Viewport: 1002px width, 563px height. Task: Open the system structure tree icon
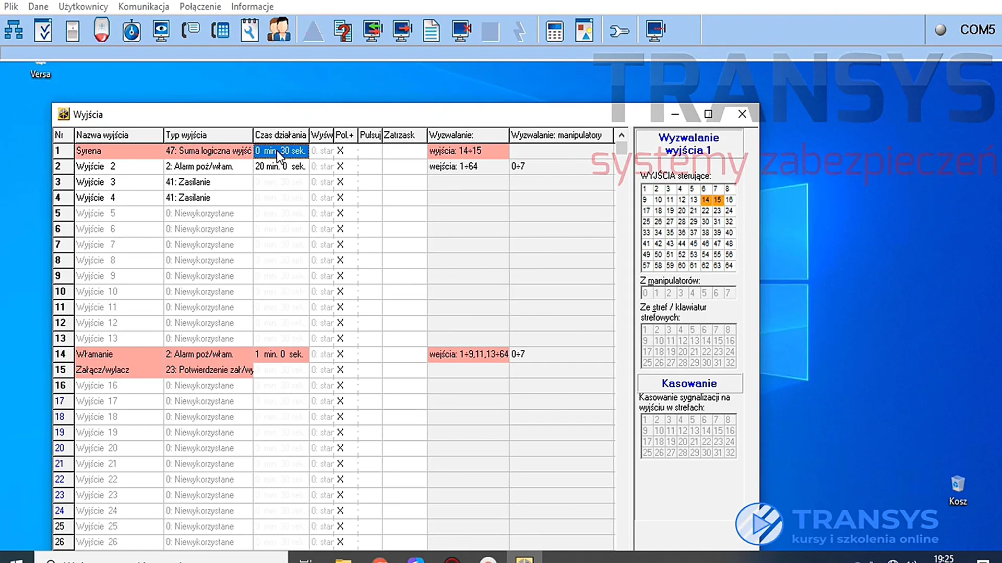(x=14, y=30)
